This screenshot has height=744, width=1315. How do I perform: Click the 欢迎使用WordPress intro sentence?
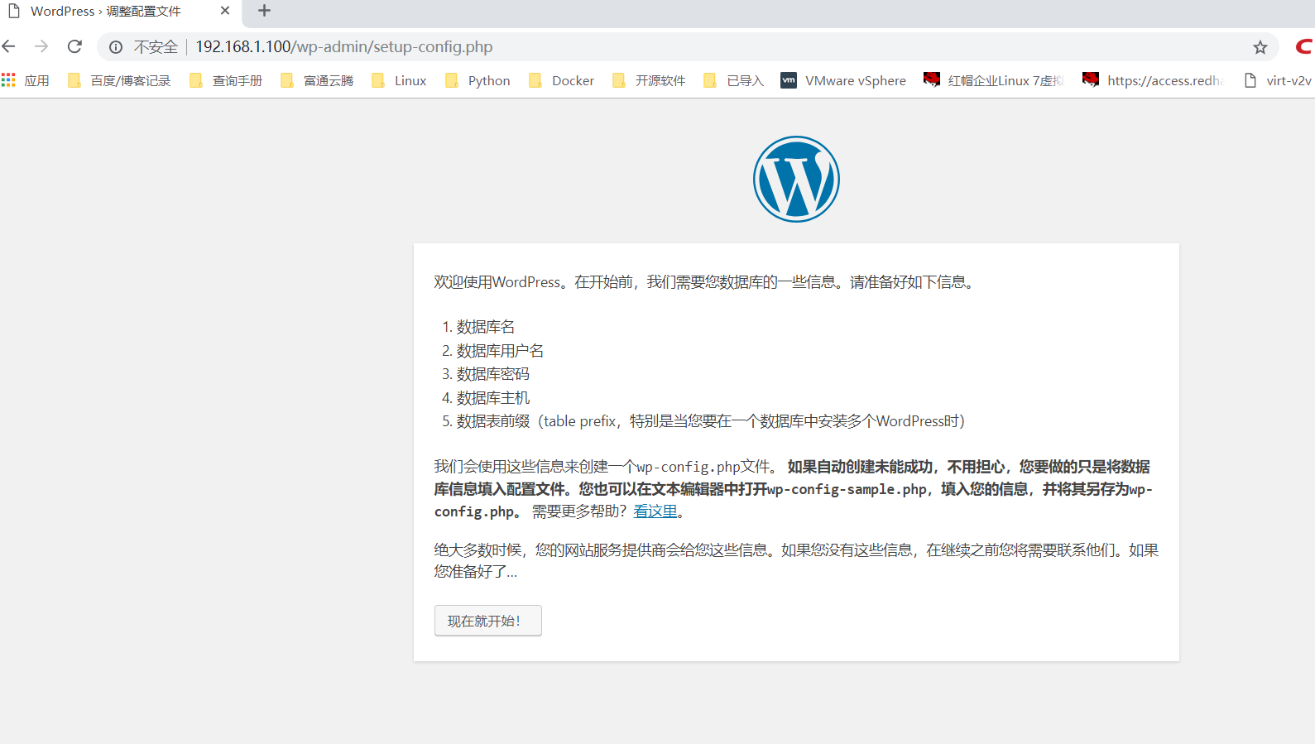click(x=705, y=282)
